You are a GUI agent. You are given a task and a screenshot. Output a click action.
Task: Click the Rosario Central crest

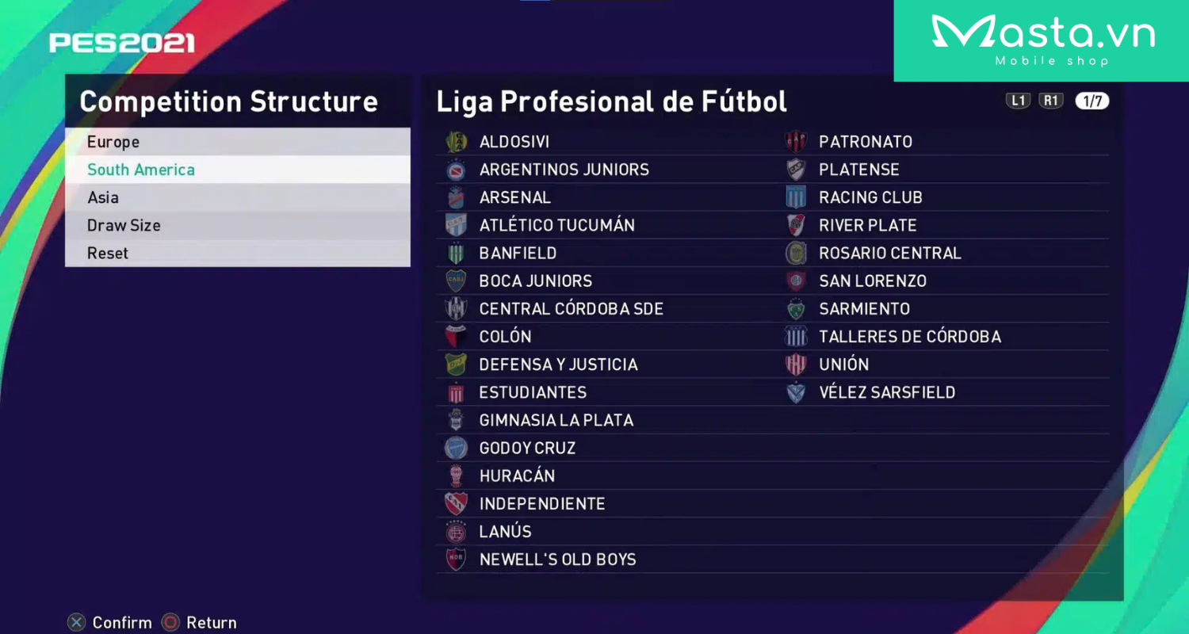click(x=796, y=253)
